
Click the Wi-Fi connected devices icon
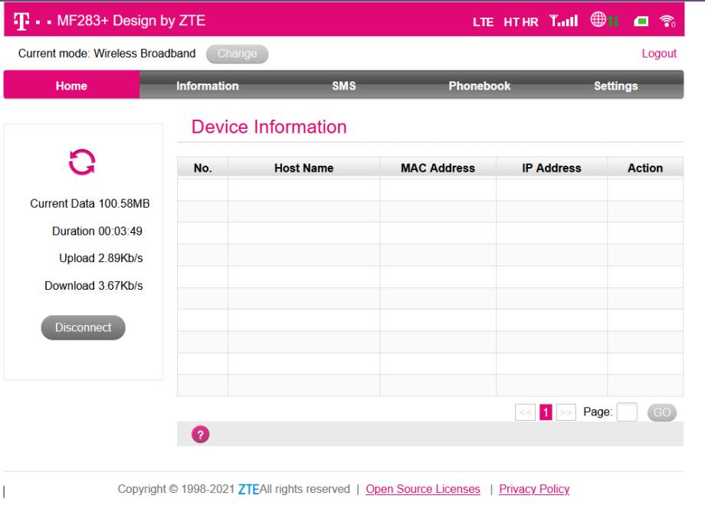tap(668, 19)
